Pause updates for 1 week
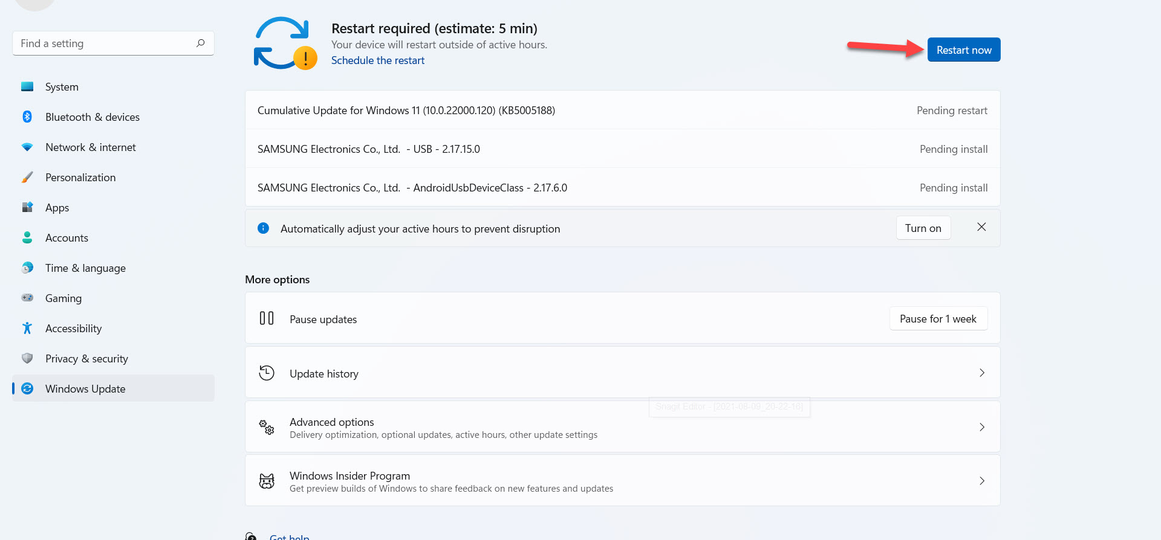Screen dimensions: 1161x540 click(x=938, y=318)
